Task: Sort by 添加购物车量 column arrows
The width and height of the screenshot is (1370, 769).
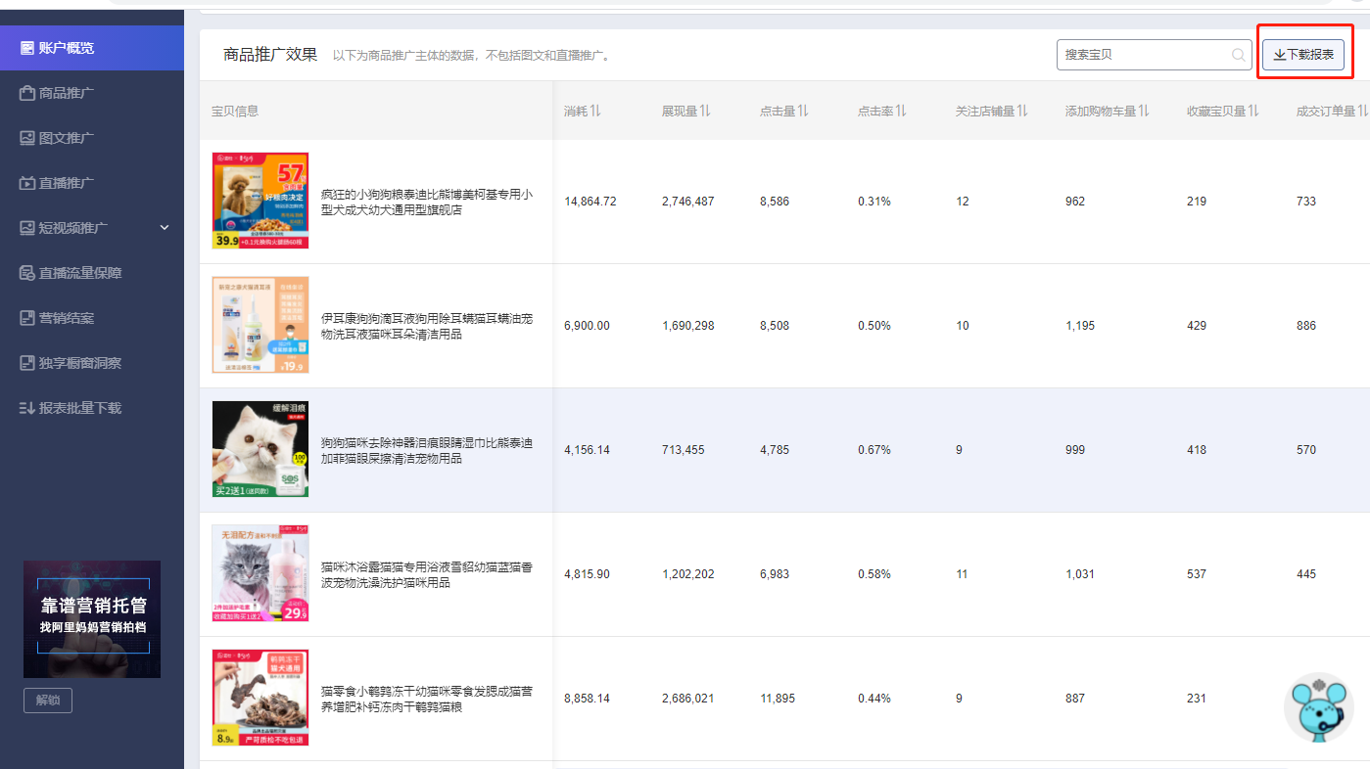Action: click(x=1144, y=112)
